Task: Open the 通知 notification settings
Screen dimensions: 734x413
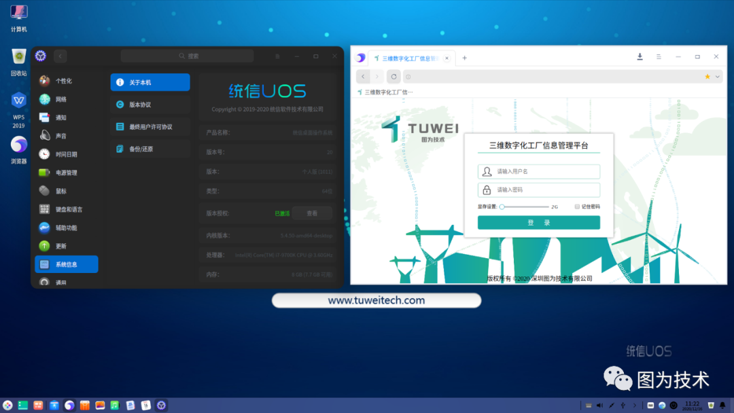Action: (x=67, y=118)
